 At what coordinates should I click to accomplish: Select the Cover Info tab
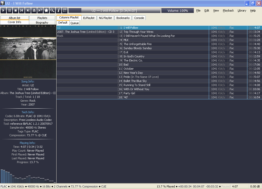(x=15, y=22)
